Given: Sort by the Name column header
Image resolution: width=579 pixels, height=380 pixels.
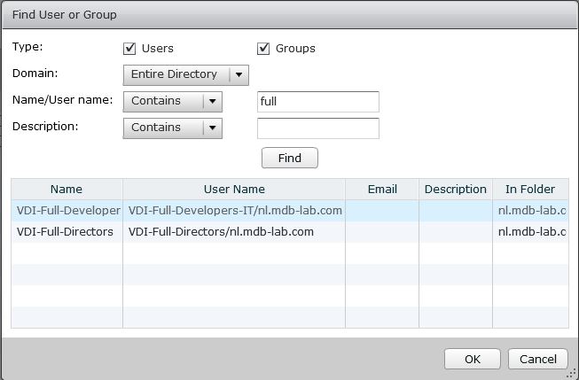Looking at the screenshot, I should pyautogui.click(x=67, y=189).
